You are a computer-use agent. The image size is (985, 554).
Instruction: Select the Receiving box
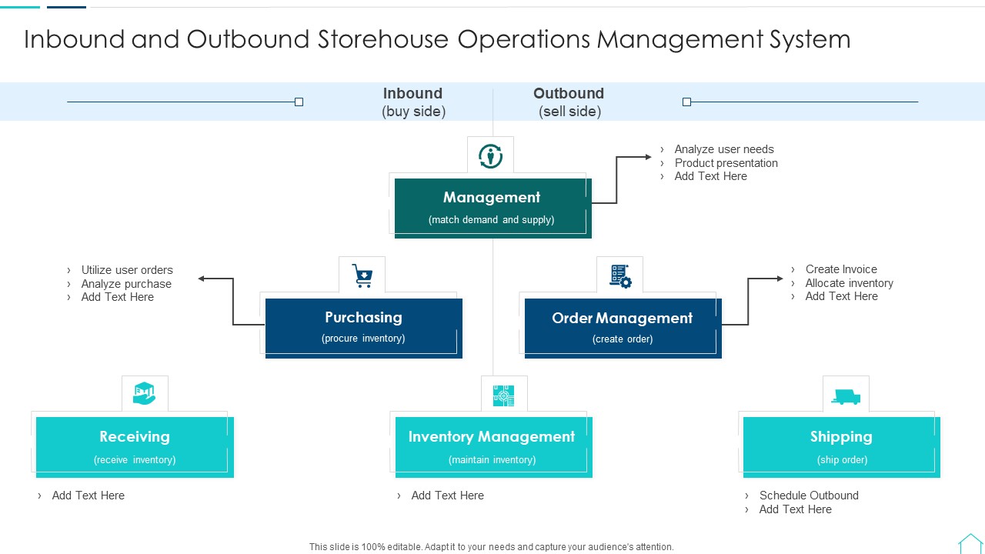point(135,447)
